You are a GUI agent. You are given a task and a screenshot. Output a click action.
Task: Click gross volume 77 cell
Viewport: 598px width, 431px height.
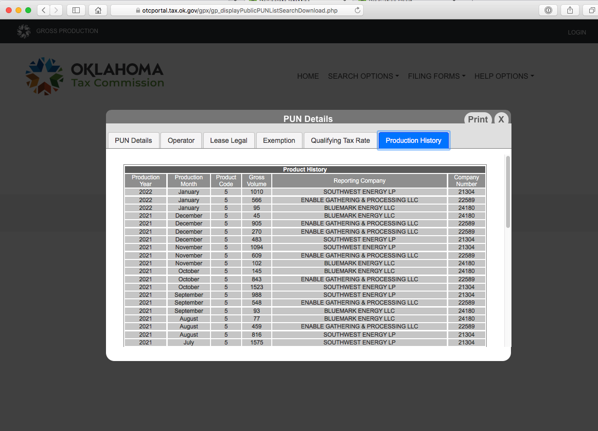point(257,319)
